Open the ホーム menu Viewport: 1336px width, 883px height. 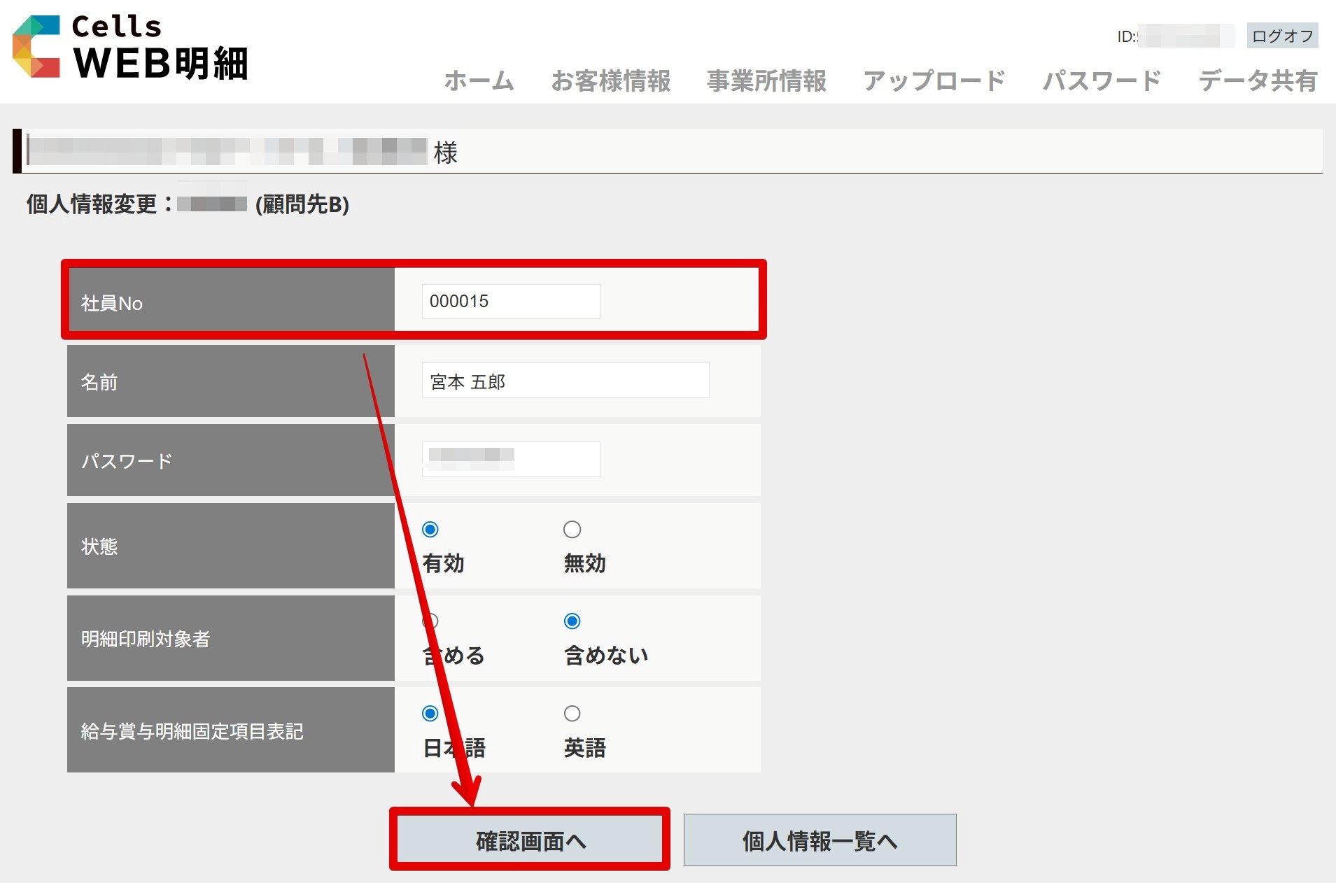tap(479, 81)
